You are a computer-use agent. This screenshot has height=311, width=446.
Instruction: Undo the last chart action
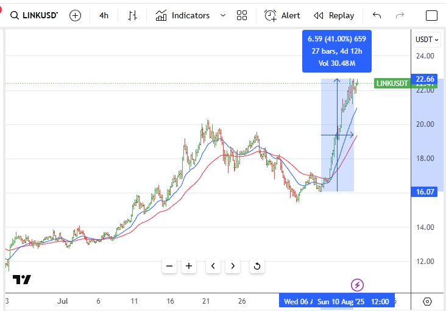coord(377,15)
